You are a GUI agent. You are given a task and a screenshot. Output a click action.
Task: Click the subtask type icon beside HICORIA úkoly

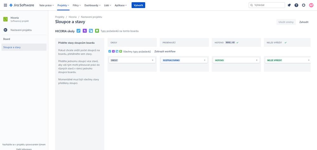point(91,31)
